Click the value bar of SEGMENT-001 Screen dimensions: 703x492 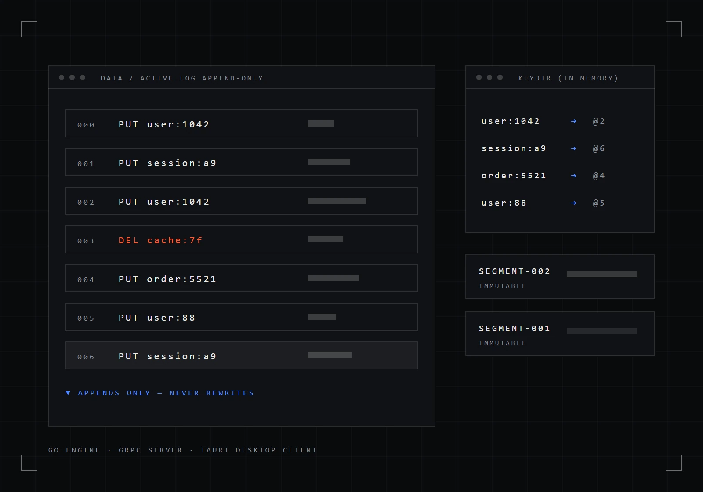coord(602,331)
